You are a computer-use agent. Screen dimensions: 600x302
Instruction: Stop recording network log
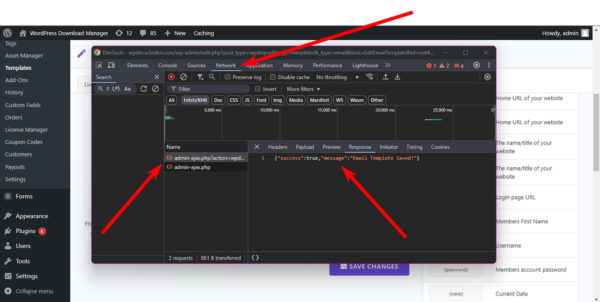click(171, 77)
